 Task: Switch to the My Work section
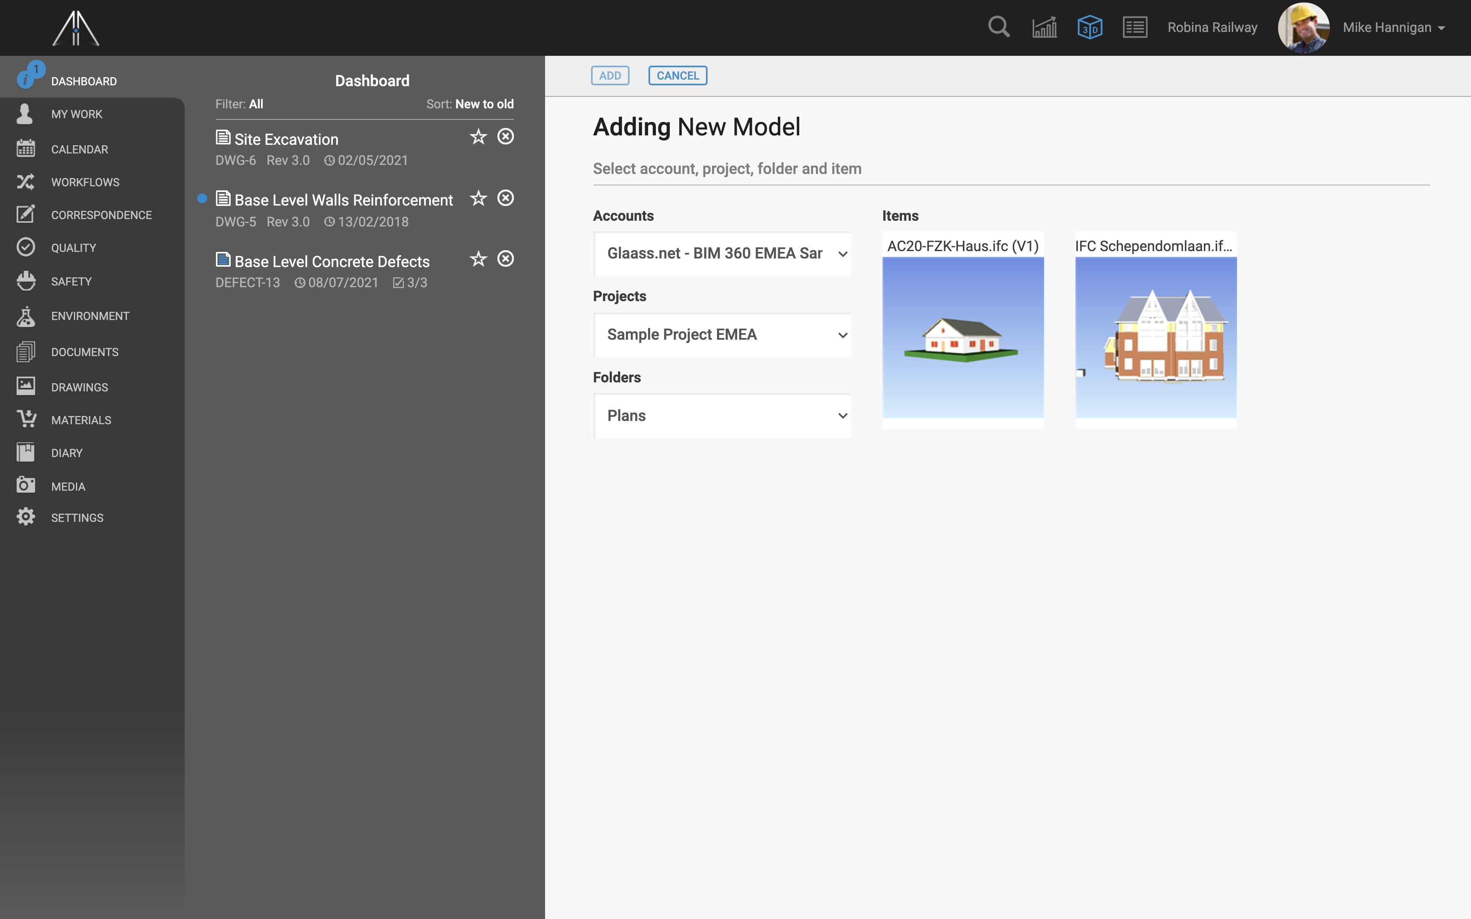pyautogui.click(x=75, y=113)
